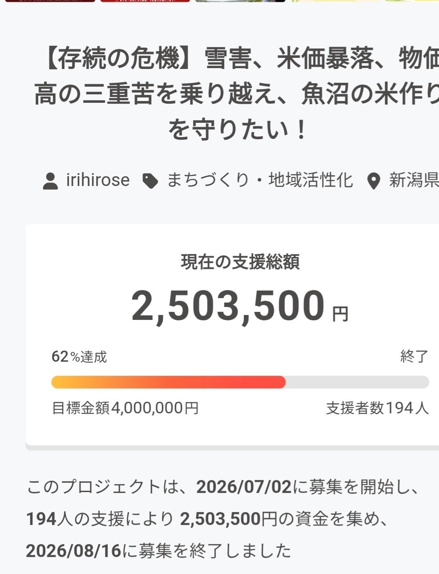Click the 2,503,500 円 total support amount

(x=240, y=306)
